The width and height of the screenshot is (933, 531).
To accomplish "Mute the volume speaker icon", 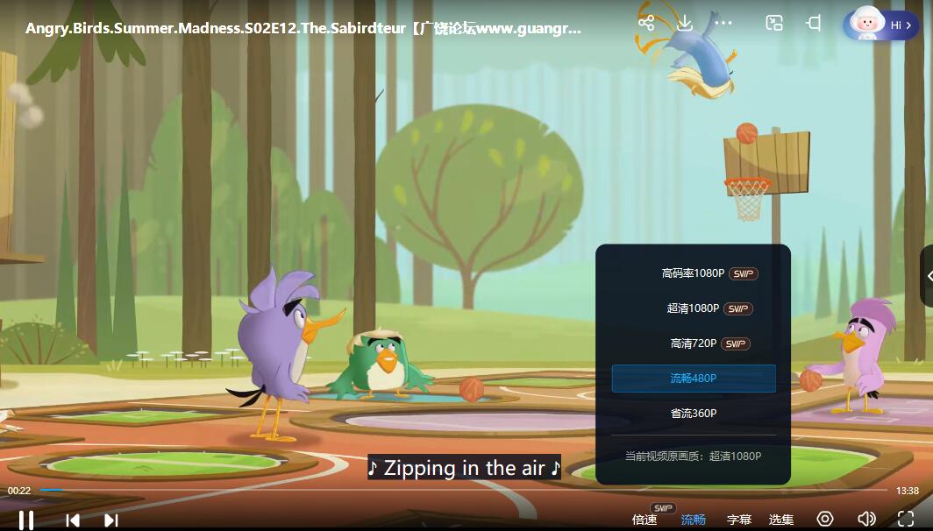I will point(866,519).
